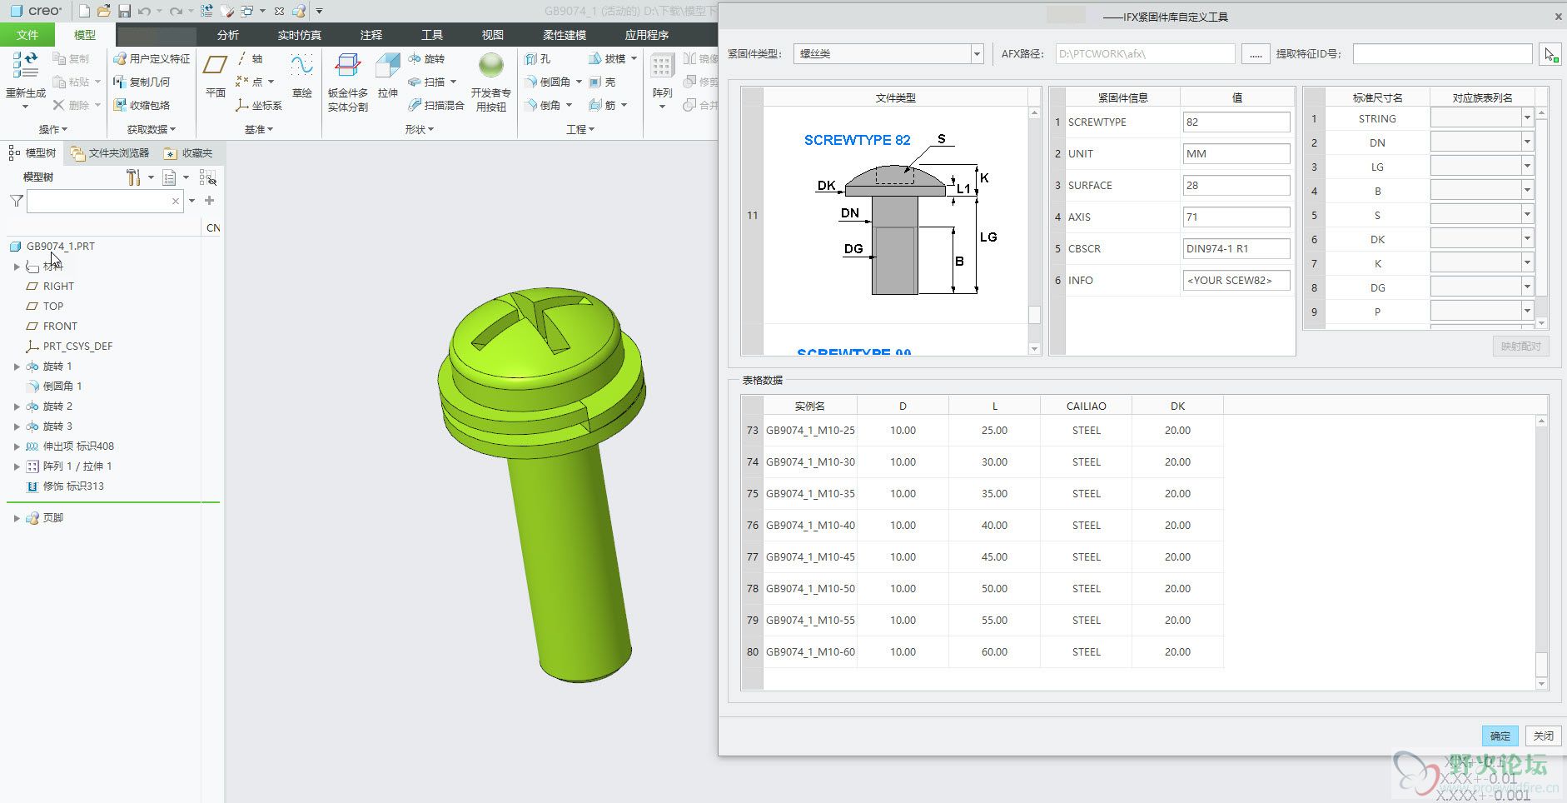
Task: Click User-Defined Feature (用户定义特征)
Action: click(x=152, y=58)
